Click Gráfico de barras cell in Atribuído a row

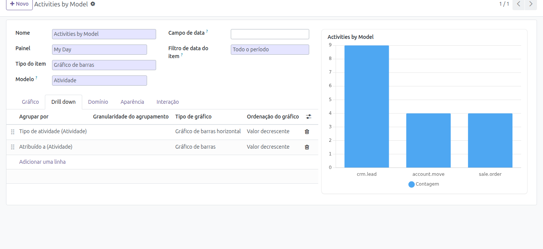195,147
